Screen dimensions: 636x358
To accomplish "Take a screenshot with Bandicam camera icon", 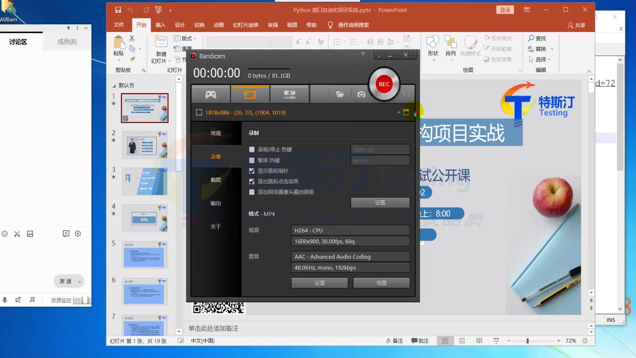I will (361, 94).
